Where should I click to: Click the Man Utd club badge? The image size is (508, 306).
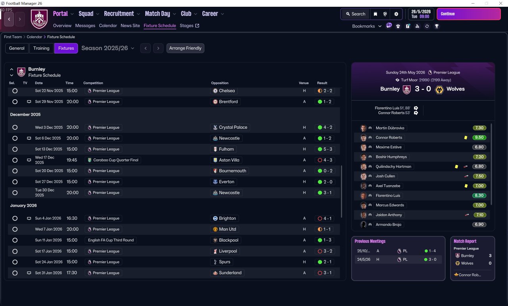pyautogui.click(x=215, y=229)
